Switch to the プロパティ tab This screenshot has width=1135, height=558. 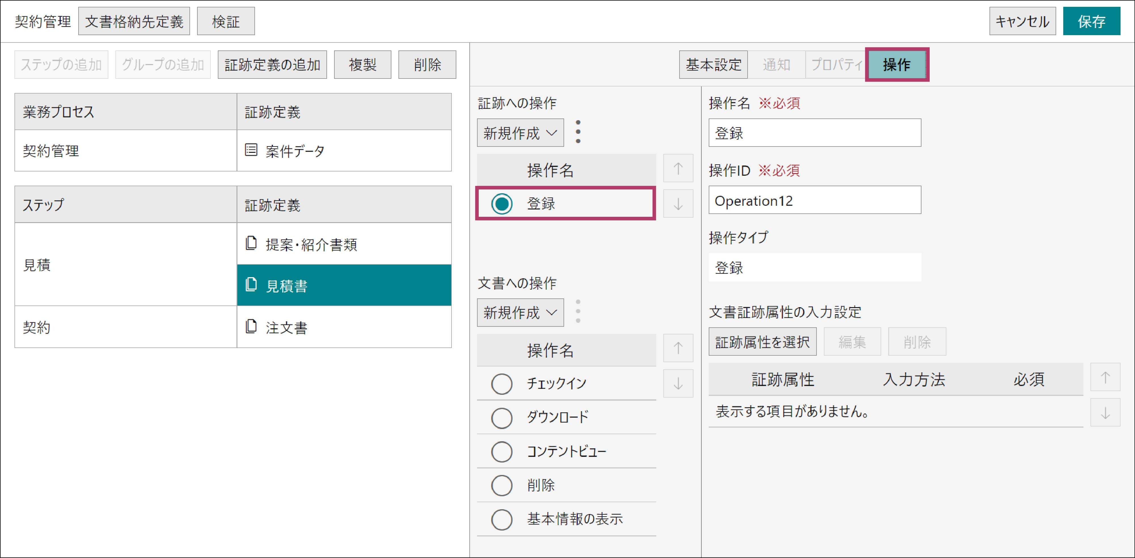[x=836, y=65]
